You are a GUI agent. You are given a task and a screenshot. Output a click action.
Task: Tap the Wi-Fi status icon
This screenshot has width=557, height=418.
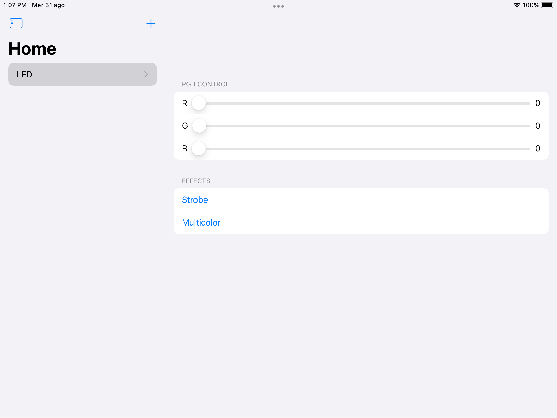coord(517,5)
